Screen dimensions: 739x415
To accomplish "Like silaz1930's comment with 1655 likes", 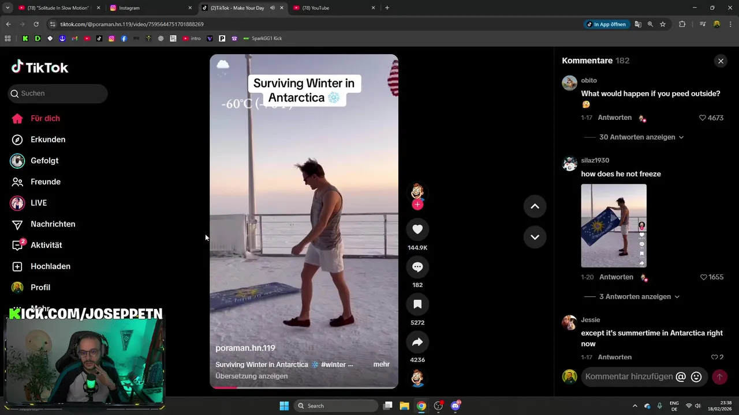I will click(x=703, y=277).
